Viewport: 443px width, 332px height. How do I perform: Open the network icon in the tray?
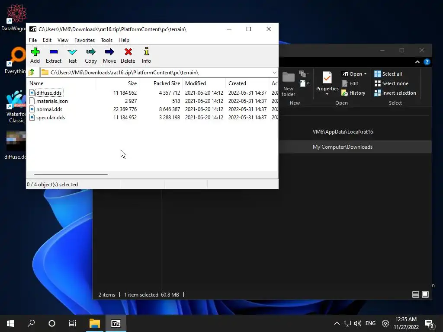coord(347,323)
